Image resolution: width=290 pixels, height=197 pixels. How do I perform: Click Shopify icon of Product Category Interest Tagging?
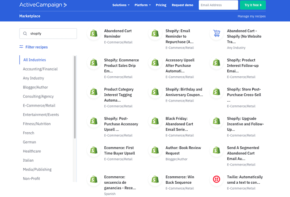(94, 92)
